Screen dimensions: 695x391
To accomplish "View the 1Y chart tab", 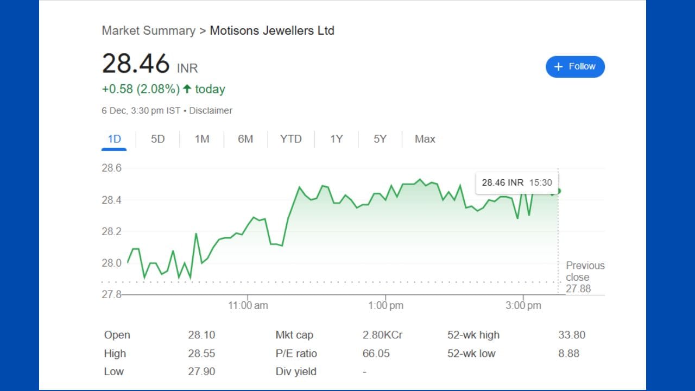I will tap(336, 139).
